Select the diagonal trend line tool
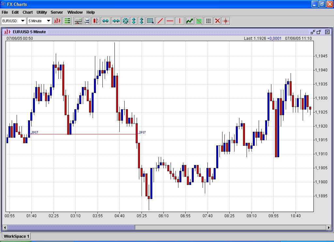The width and height of the screenshot is (334, 242). [x=160, y=21]
